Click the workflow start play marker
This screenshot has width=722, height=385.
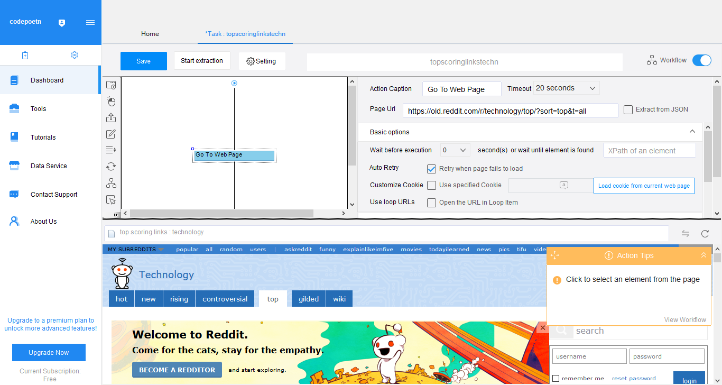[234, 83]
